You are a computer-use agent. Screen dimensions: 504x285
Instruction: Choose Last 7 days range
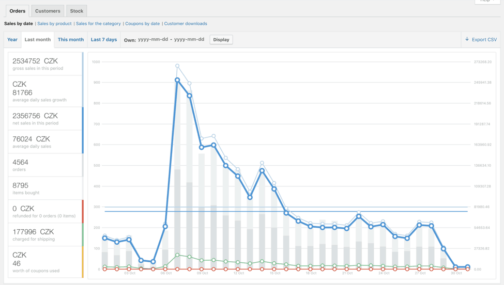pos(104,40)
